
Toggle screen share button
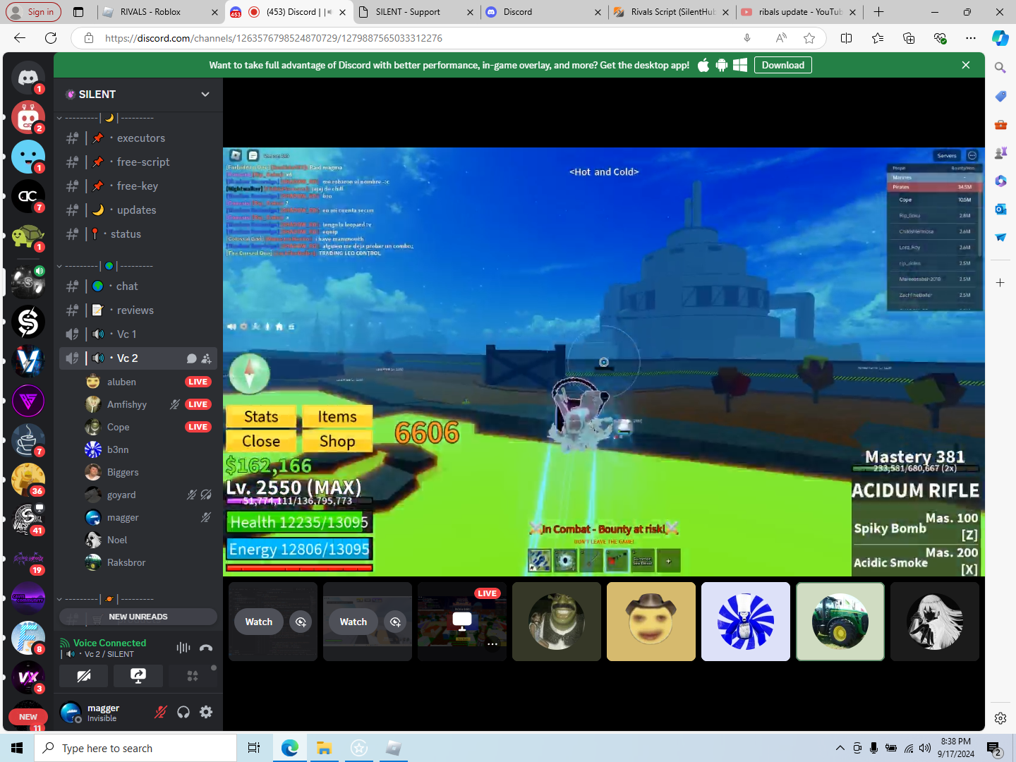138,676
